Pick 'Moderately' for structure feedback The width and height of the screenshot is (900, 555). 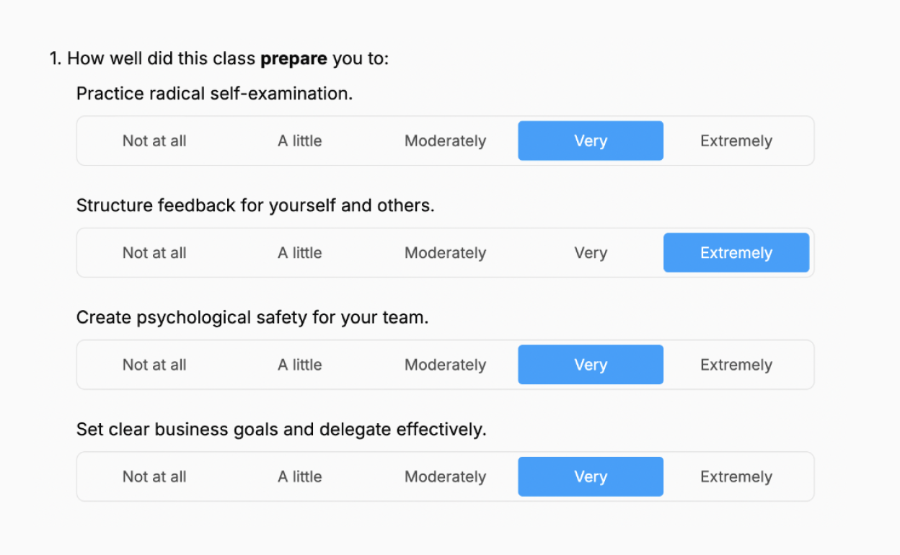(445, 253)
